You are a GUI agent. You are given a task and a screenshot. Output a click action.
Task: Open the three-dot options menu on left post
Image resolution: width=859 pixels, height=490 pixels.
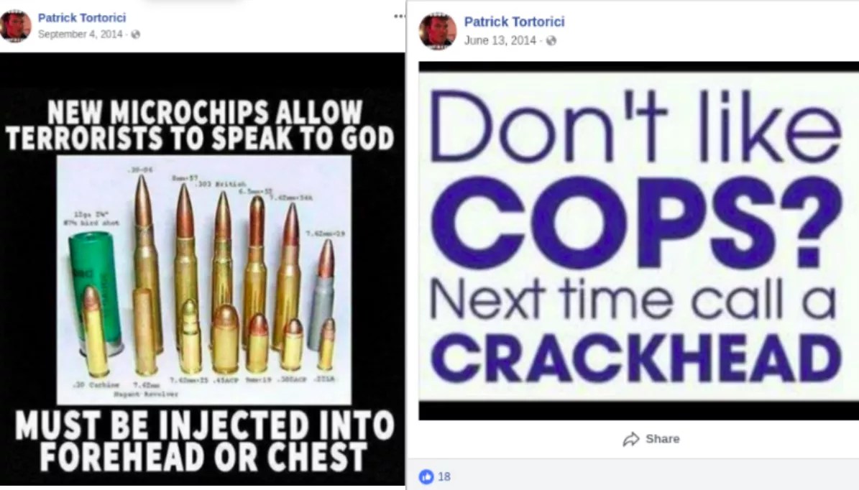click(x=399, y=17)
